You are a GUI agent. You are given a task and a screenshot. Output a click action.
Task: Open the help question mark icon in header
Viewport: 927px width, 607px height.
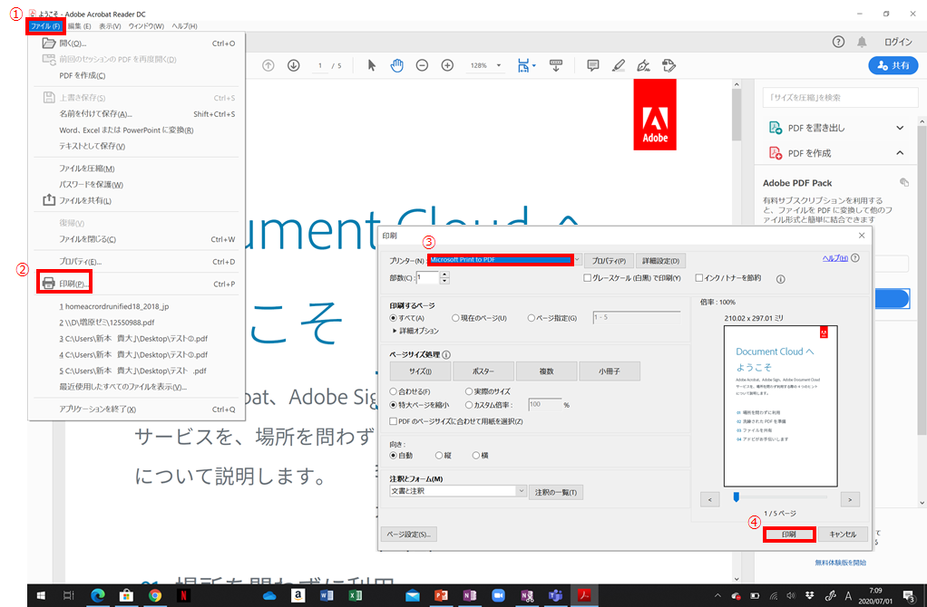point(838,42)
